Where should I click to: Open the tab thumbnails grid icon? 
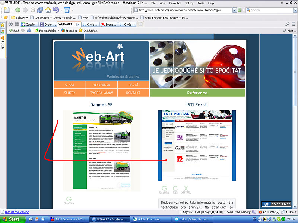[x=17, y=24]
